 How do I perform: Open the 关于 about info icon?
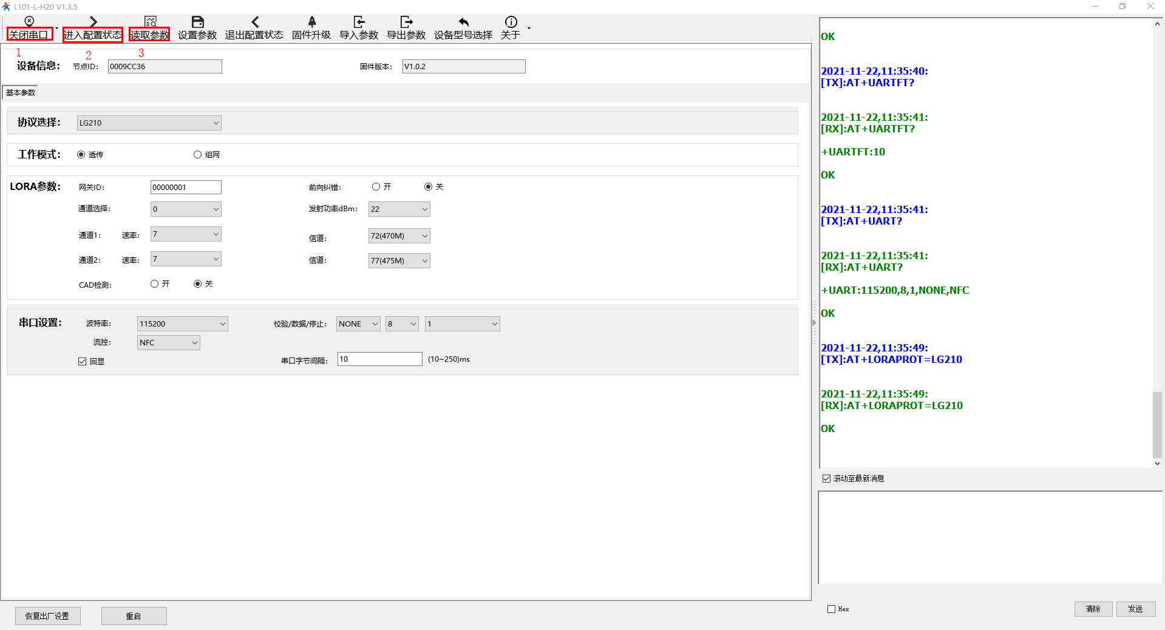(x=511, y=22)
